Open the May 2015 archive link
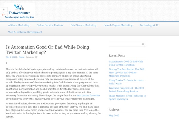179x119 pixels. point(114,115)
